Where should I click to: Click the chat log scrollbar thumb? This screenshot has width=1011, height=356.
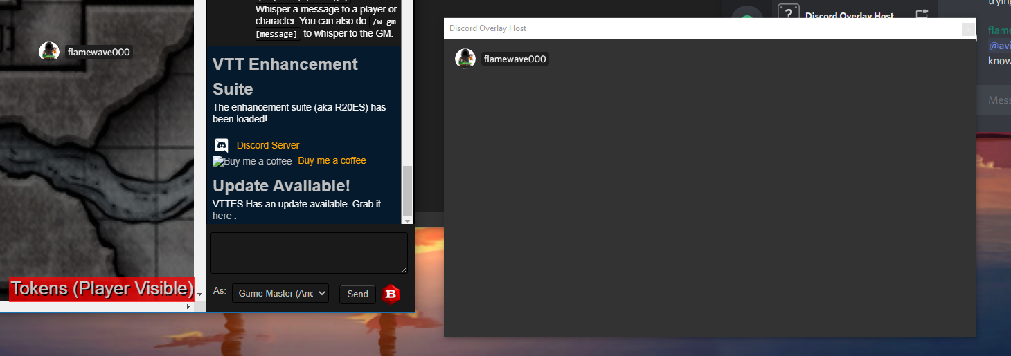click(x=407, y=191)
